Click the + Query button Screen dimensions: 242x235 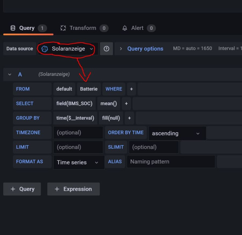[x=22, y=189]
